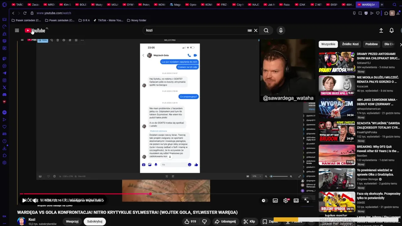The height and width of the screenshot is (226, 402).
Task: Mute the video with the volume icon
Action: [x=35, y=200]
